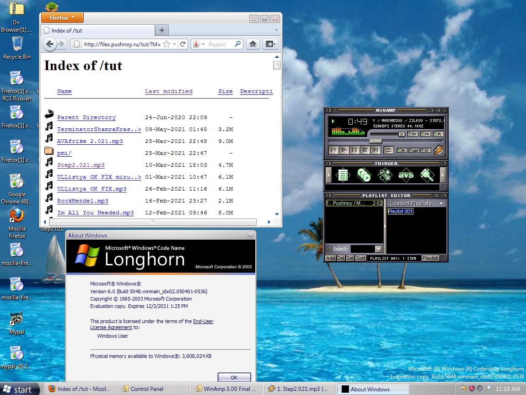Image resolution: width=526 pixels, height=395 pixels.
Task: Switch to Control Panel taskbar item
Action: pos(153,389)
